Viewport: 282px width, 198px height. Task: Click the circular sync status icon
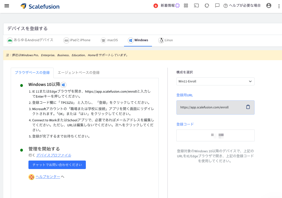[x=207, y=5]
